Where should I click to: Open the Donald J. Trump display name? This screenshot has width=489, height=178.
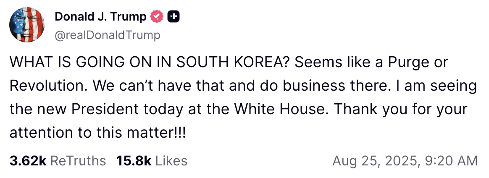tap(101, 17)
